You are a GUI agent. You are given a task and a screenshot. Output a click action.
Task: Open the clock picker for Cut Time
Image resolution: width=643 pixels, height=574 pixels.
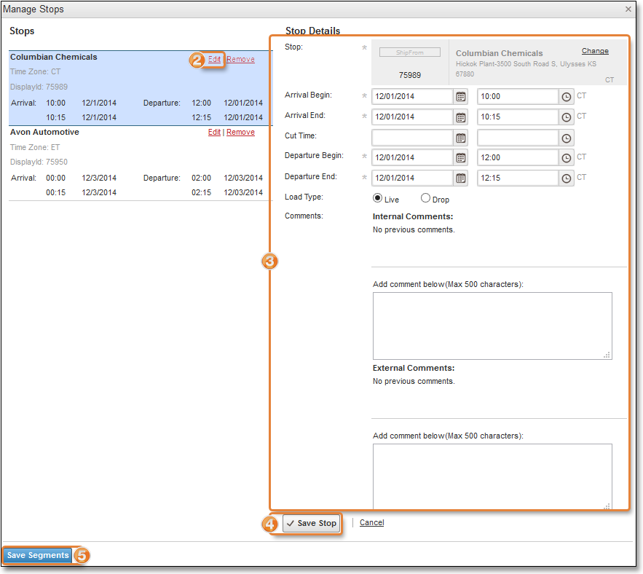pyautogui.click(x=566, y=137)
